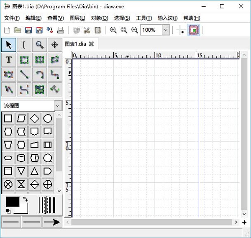Pick the flowchart Collate hourglass shape
Screen dimensions: 251x238
pyautogui.click(x=21, y=184)
